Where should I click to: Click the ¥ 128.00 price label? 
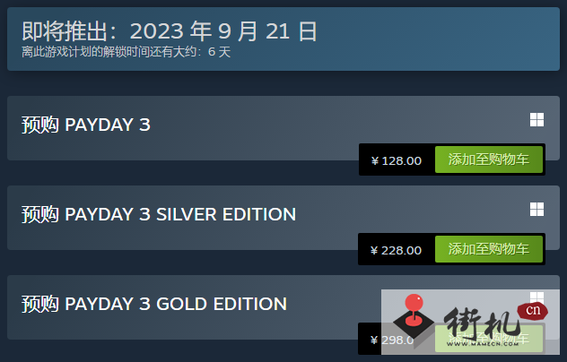point(396,161)
